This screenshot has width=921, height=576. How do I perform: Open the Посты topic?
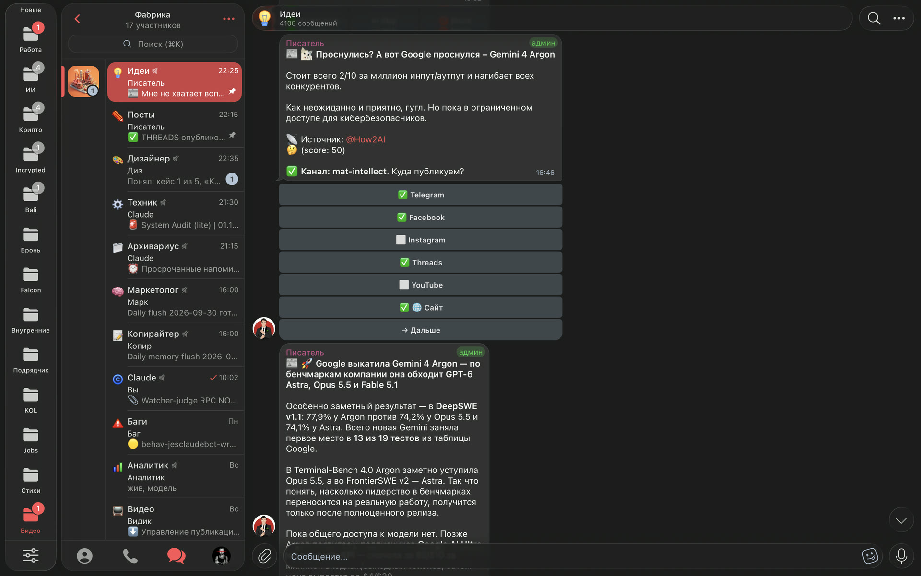(x=176, y=126)
